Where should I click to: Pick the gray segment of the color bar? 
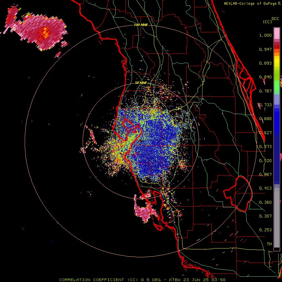click(x=277, y=218)
